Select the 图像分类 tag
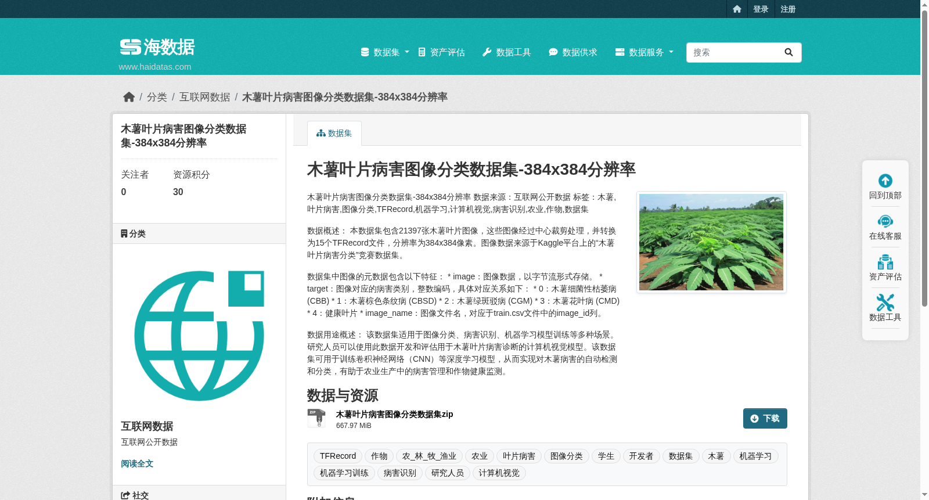This screenshot has height=500, width=929. tap(567, 456)
